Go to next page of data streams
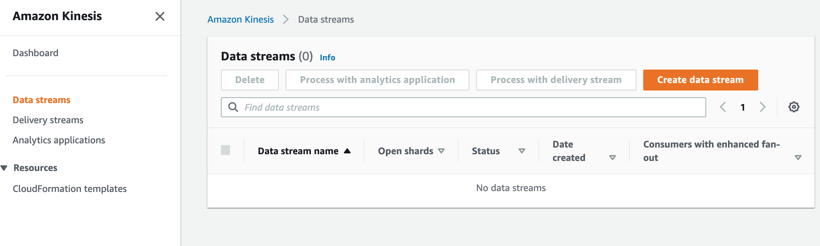This screenshot has width=820, height=246. click(x=762, y=107)
